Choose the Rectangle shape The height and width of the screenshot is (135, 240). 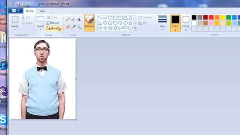click(x=115, y=18)
